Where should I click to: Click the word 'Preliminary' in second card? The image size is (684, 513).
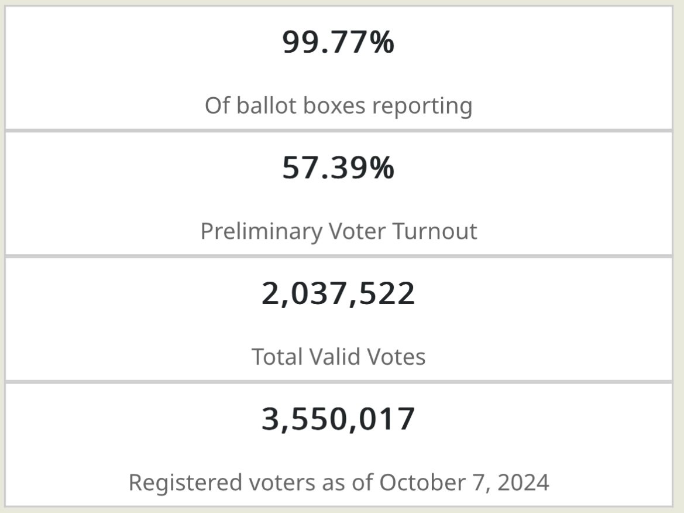(x=261, y=231)
